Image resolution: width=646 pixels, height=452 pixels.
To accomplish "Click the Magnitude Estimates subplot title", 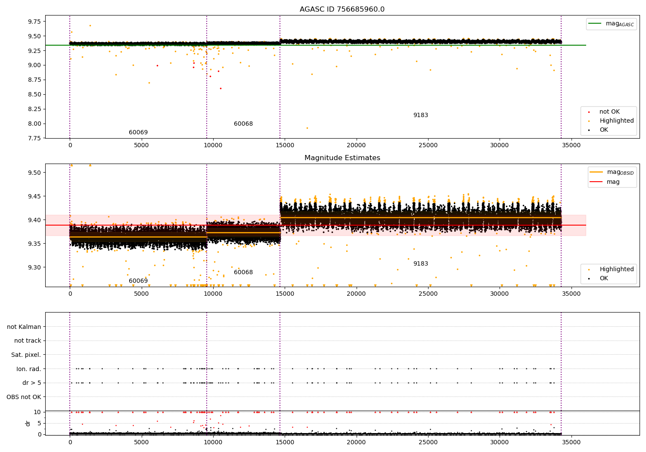I will click(x=342, y=158).
